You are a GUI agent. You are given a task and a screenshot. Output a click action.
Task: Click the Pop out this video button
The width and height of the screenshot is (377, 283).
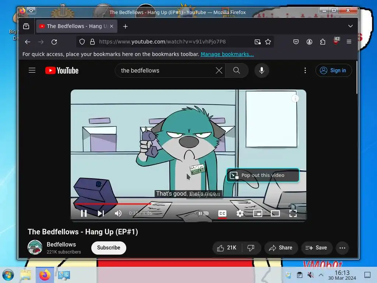[x=263, y=175]
